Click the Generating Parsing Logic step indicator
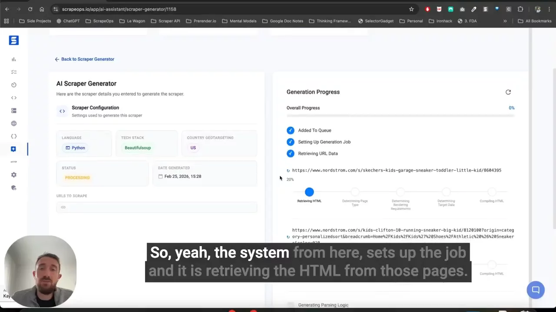The width and height of the screenshot is (556, 312). (290, 305)
